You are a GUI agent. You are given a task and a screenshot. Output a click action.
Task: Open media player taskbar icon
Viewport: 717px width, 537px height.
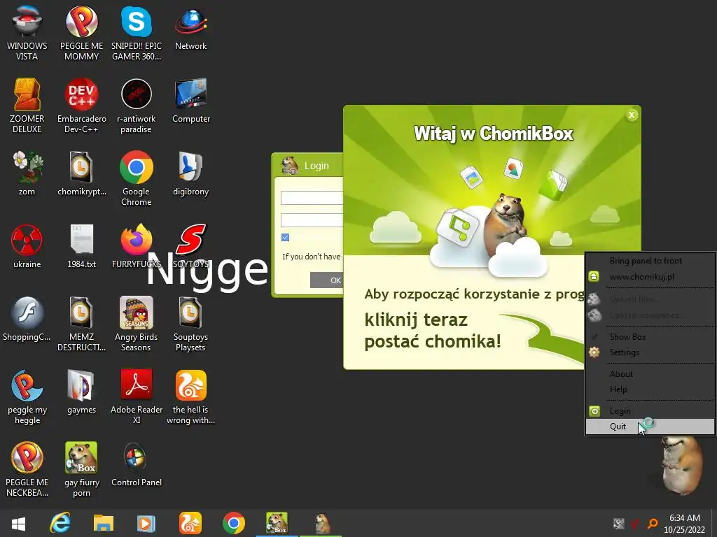click(x=146, y=523)
